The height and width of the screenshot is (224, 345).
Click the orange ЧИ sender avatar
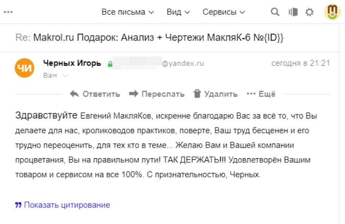(x=24, y=67)
